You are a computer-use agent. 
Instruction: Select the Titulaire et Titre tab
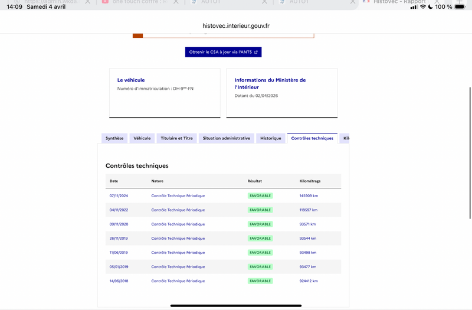pos(176,138)
